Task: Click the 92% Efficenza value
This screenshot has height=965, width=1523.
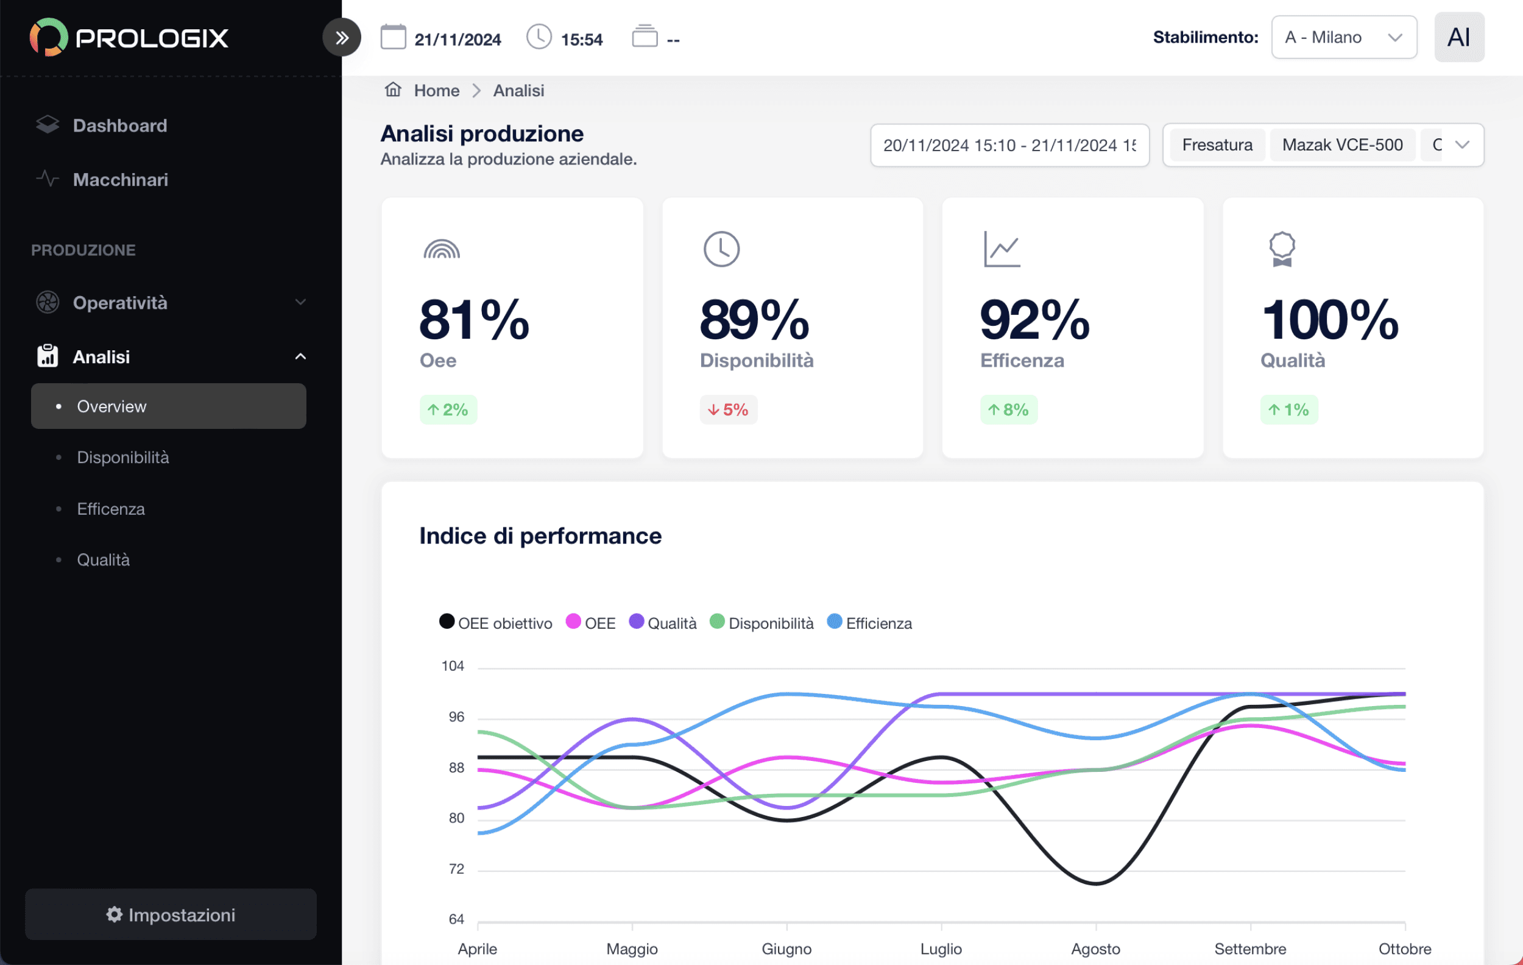Action: (1035, 320)
